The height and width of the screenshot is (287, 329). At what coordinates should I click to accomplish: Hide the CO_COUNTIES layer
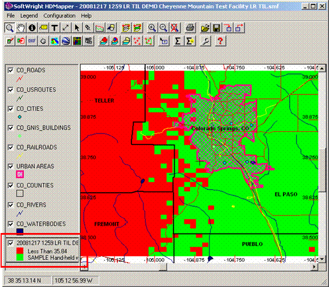click(10, 185)
